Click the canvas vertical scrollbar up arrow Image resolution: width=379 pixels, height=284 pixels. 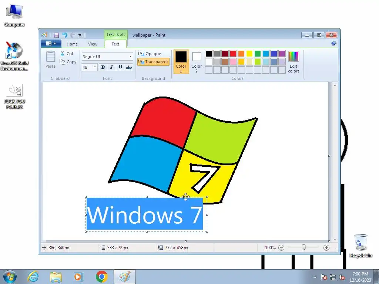coord(335,85)
